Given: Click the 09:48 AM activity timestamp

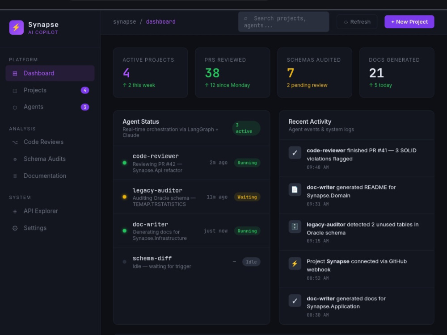Looking at the screenshot, I should 317,167.
